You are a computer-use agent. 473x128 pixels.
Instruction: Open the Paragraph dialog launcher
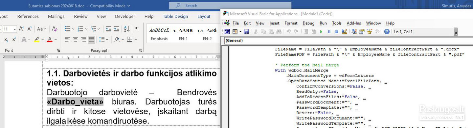pyautogui.click(x=141, y=51)
